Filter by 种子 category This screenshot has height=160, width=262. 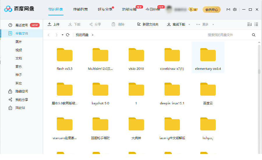coord(19,75)
